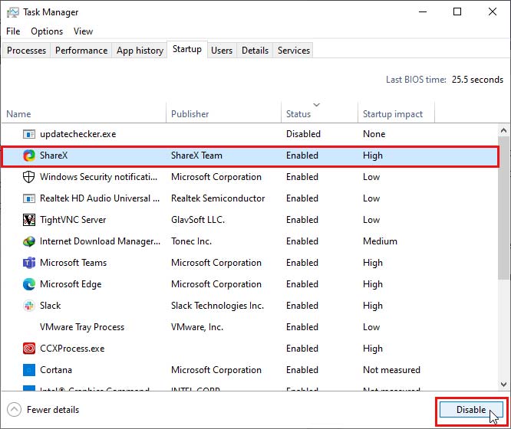The width and height of the screenshot is (511, 429).
Task: Collapse view with Fewer details arrow
Action: pyautogui.click(x=14, y=410)
